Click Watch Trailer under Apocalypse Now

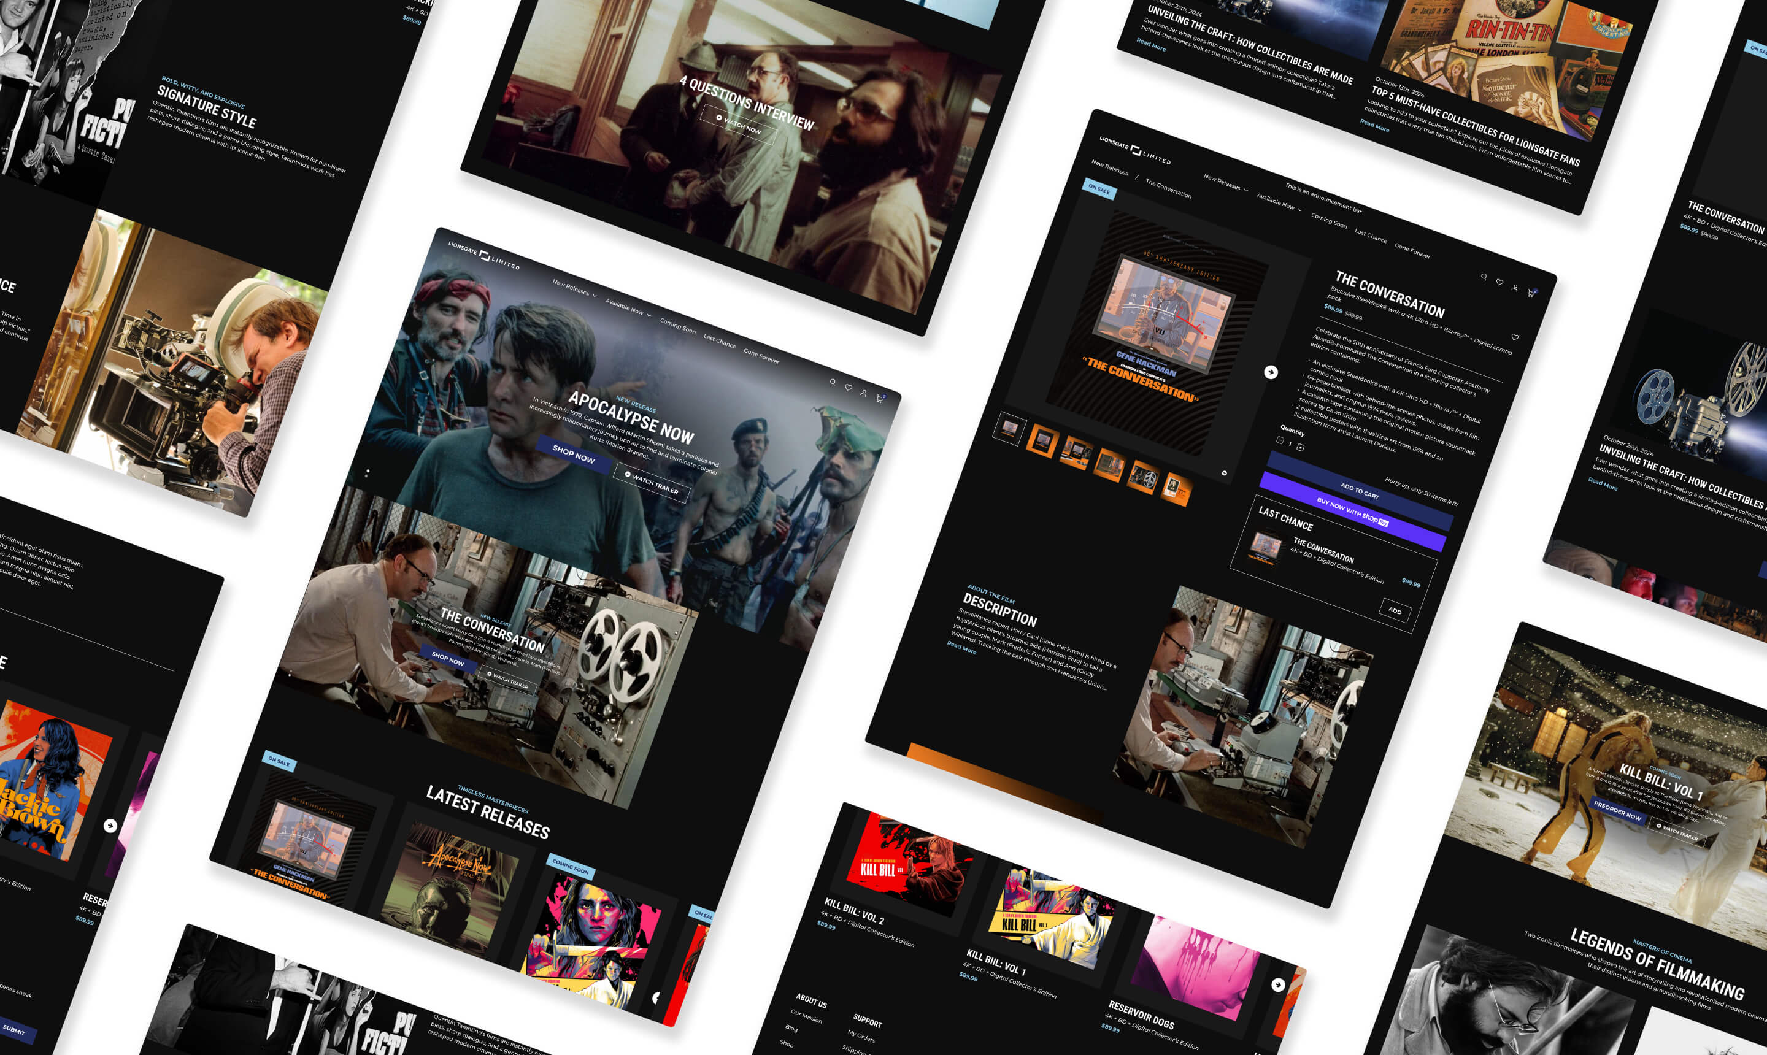[x=652, y=483]
